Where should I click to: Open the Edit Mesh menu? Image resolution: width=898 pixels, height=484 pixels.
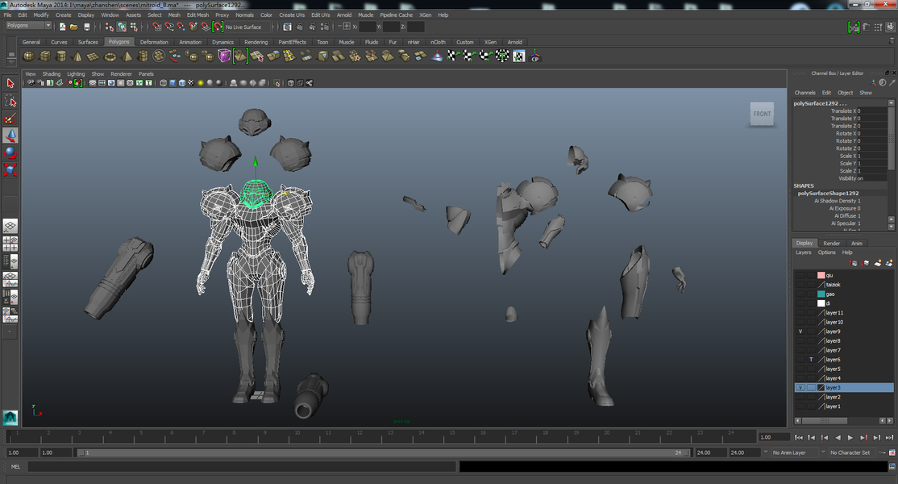[197, 15]
